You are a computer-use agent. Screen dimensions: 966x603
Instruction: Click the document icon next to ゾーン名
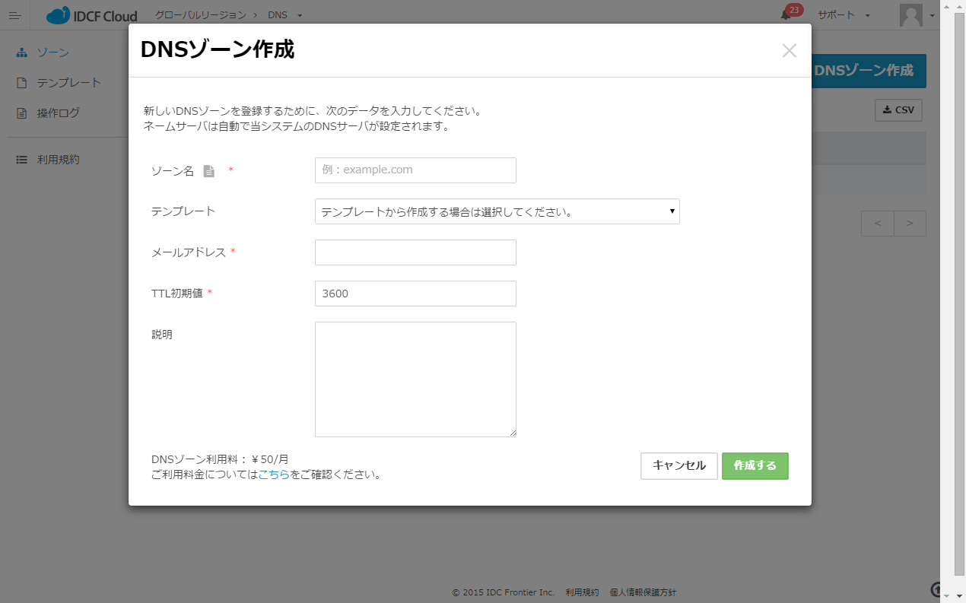[208, 171]
